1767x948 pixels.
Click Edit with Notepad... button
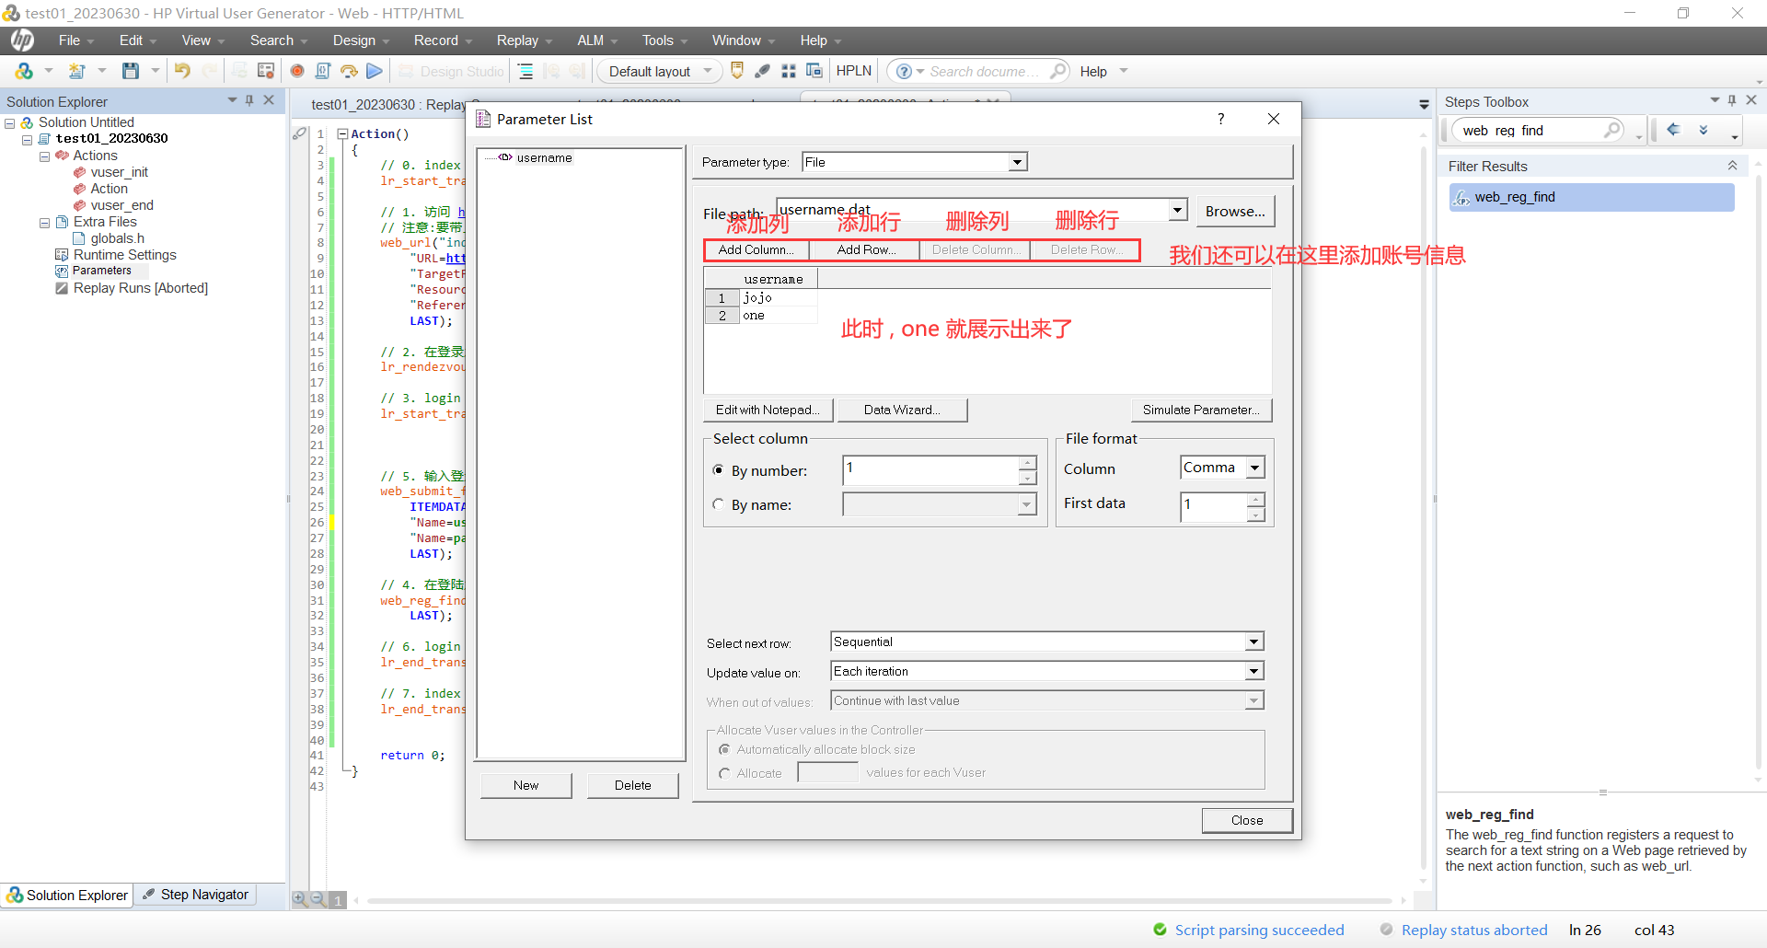click(x=768, y=410)
